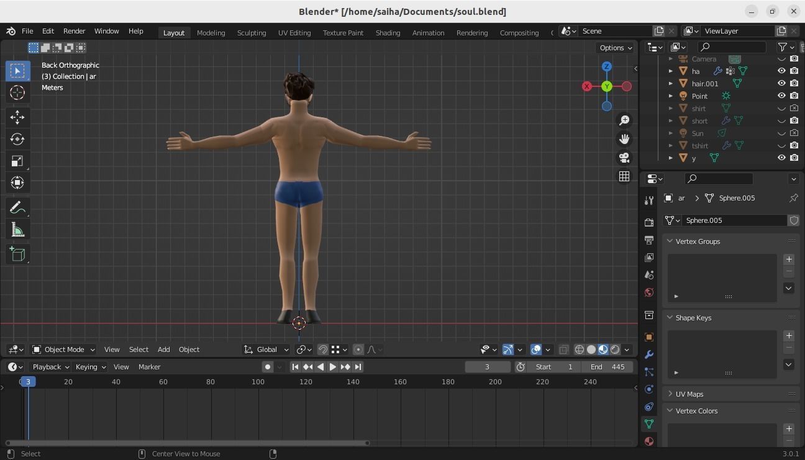Open the Render properties tab

click(649, 222)
